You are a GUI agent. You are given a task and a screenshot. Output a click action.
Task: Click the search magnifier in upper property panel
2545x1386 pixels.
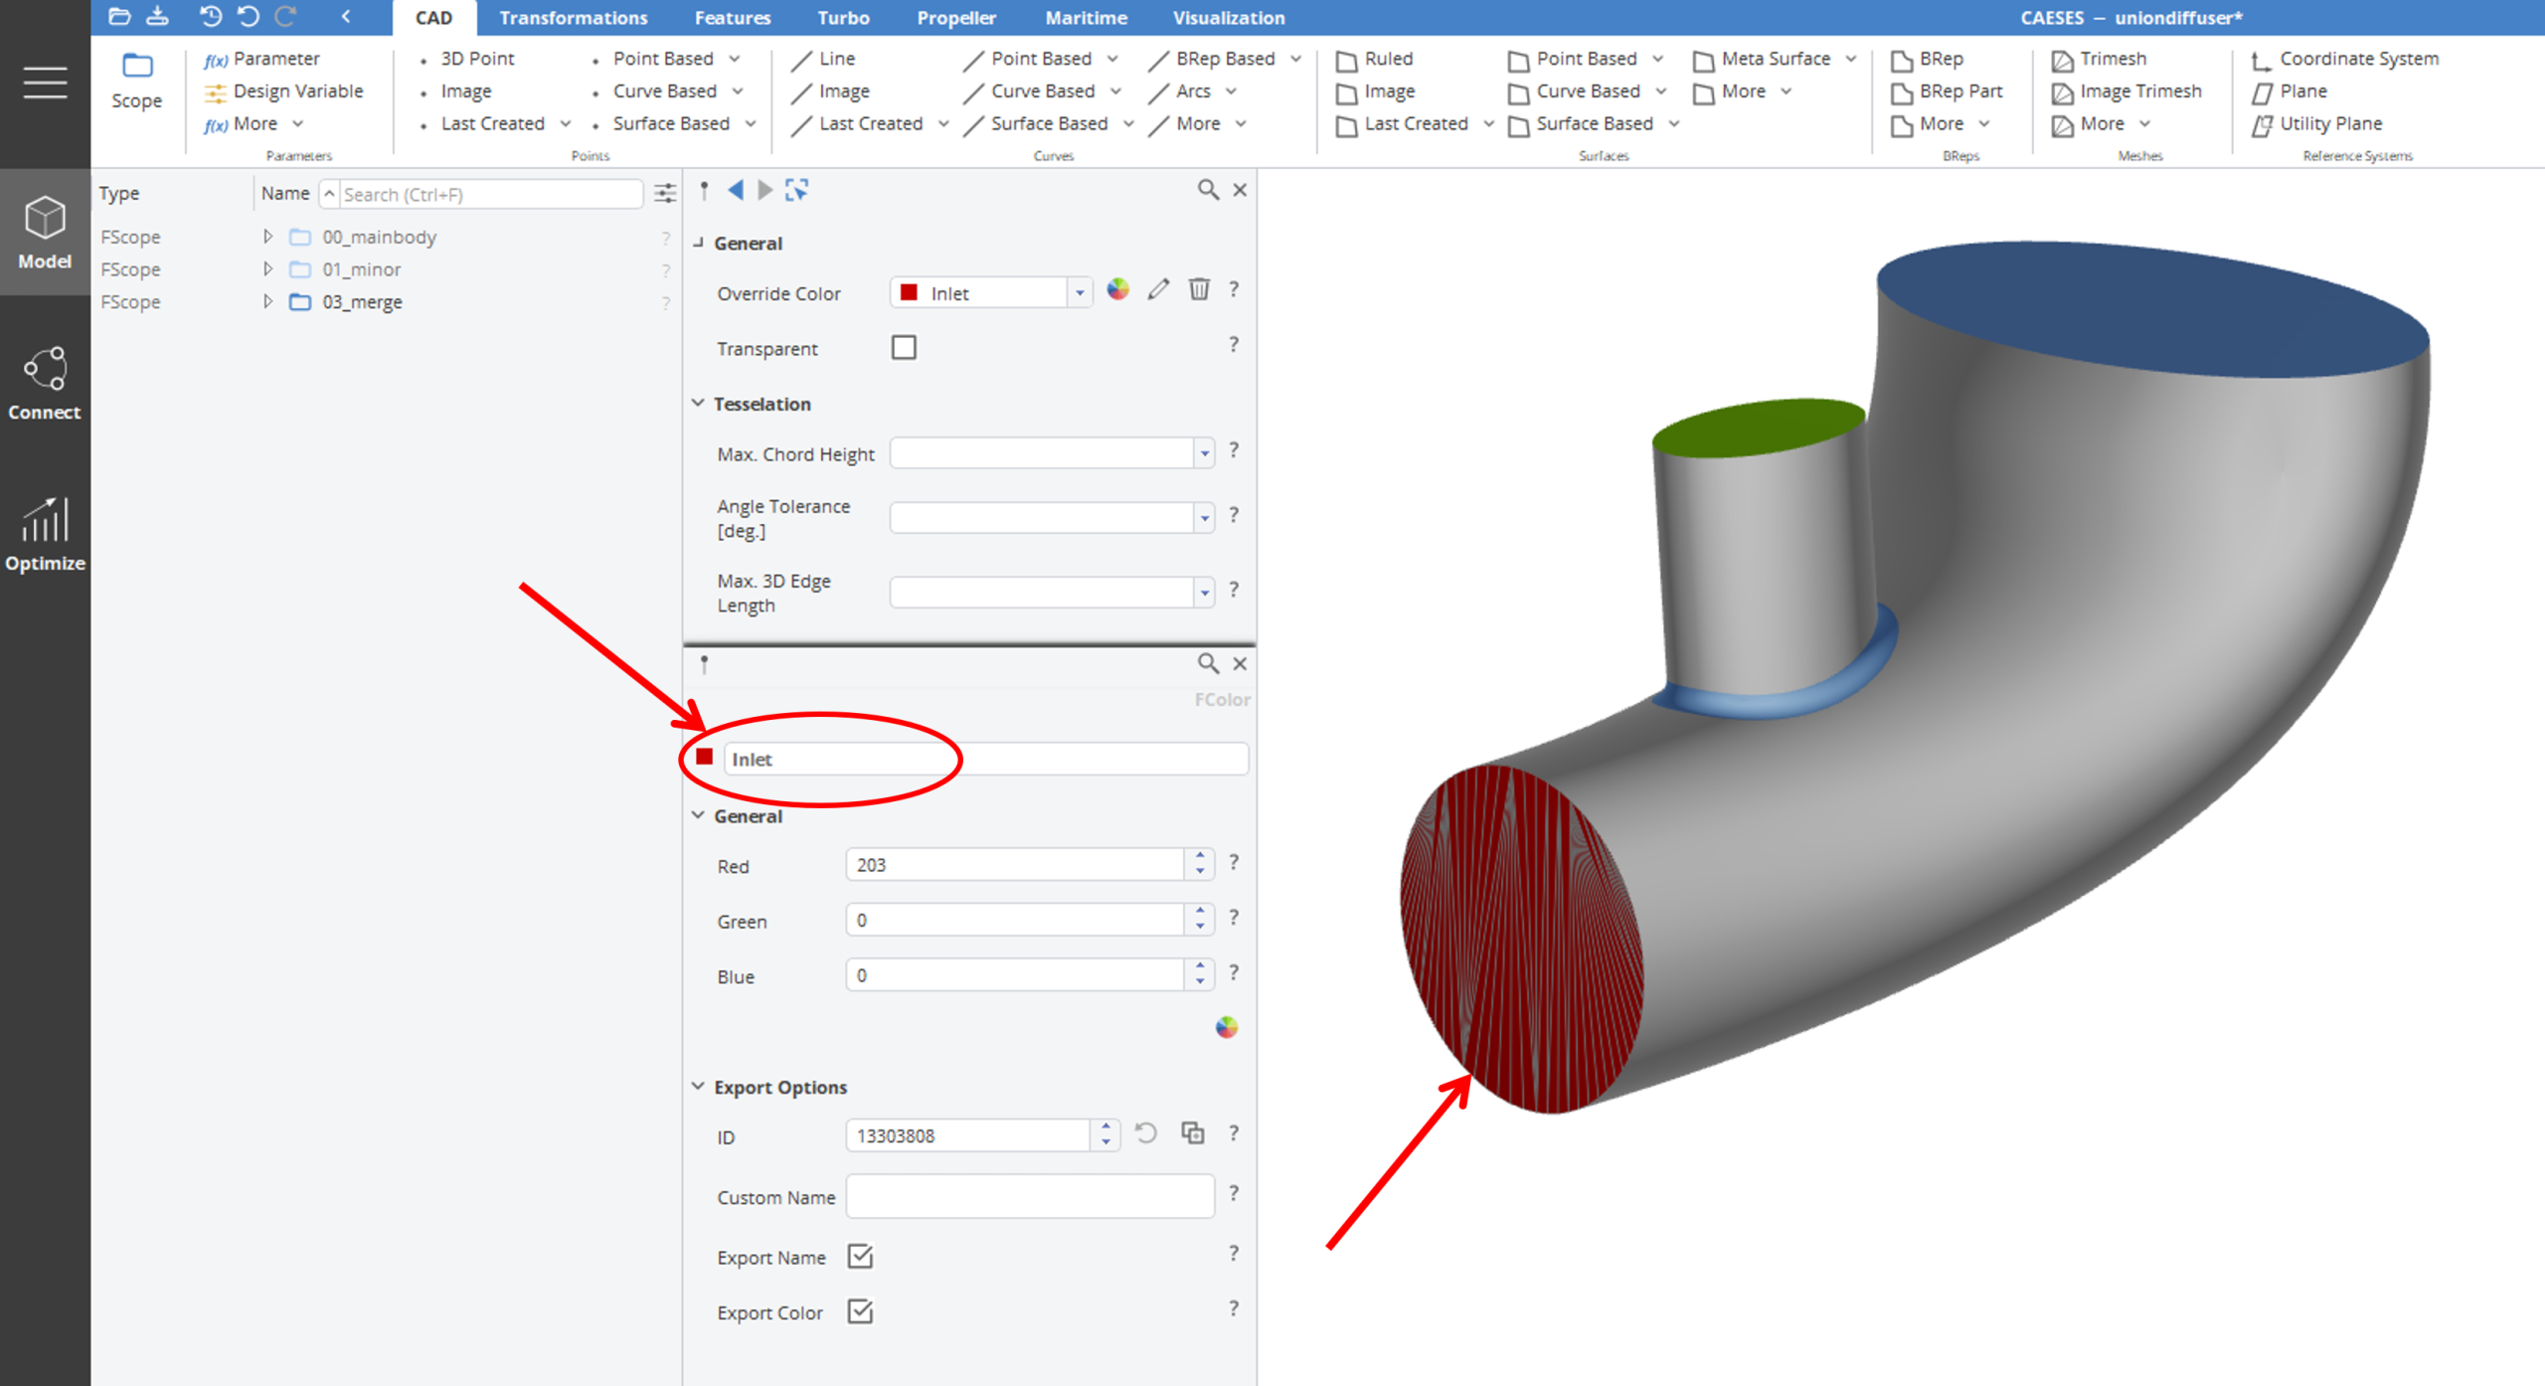(x=1207, y=190)
